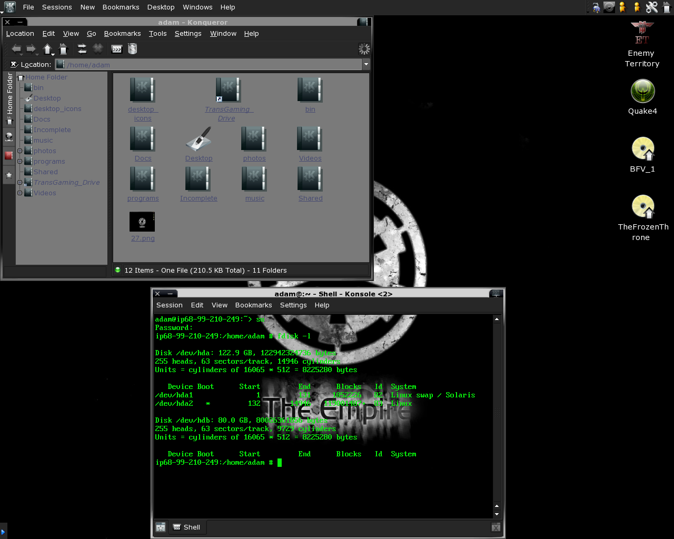Open Up button history dropdown arrow
Viewport: 674px width, 539px height.
53,54
